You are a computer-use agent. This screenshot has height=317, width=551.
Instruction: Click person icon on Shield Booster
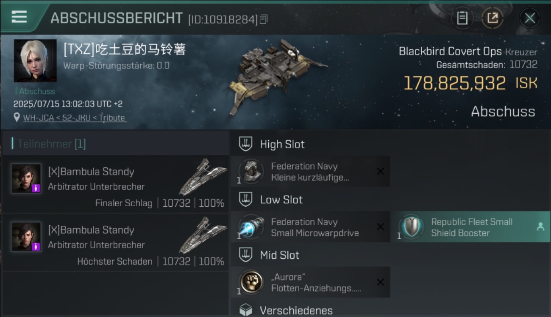tap(540, 227)
